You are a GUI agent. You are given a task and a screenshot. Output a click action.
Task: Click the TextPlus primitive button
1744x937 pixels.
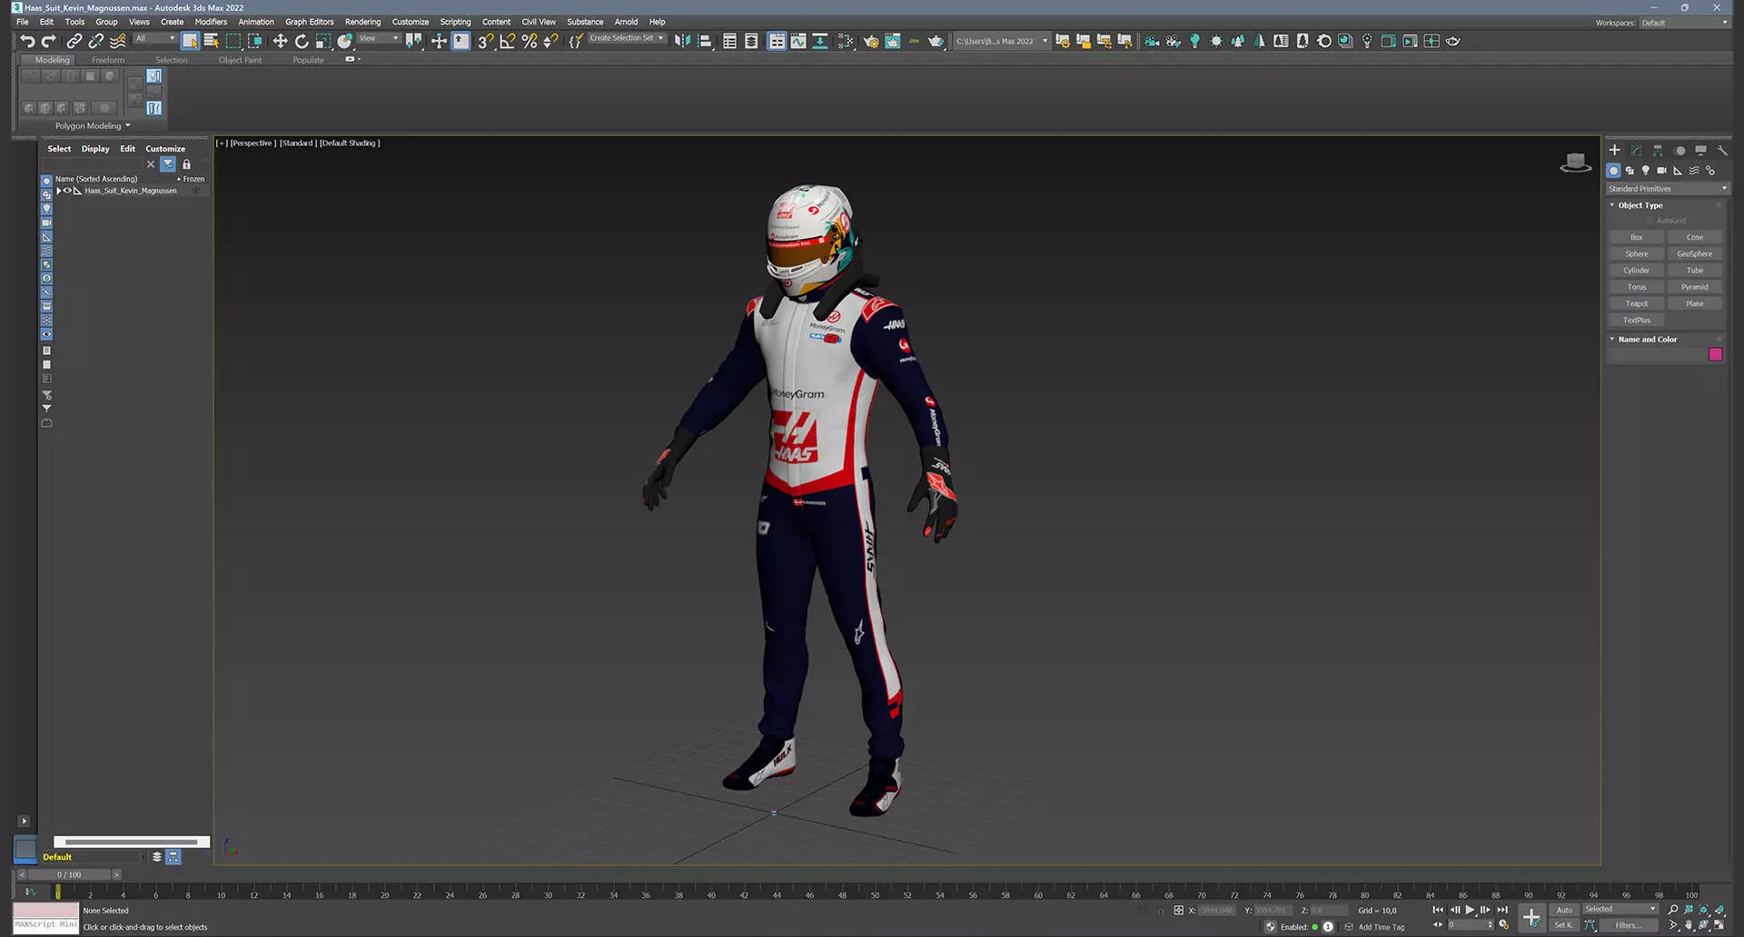[1636, 320]
